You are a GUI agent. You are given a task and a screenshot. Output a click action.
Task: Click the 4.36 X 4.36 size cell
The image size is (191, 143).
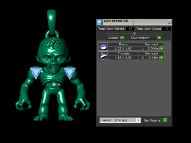pyautogui.click(x=123, y=58)
